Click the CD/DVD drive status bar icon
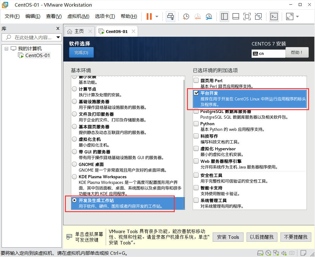The width and height of the screenshot is (315, 257). (x=268, y=253)
